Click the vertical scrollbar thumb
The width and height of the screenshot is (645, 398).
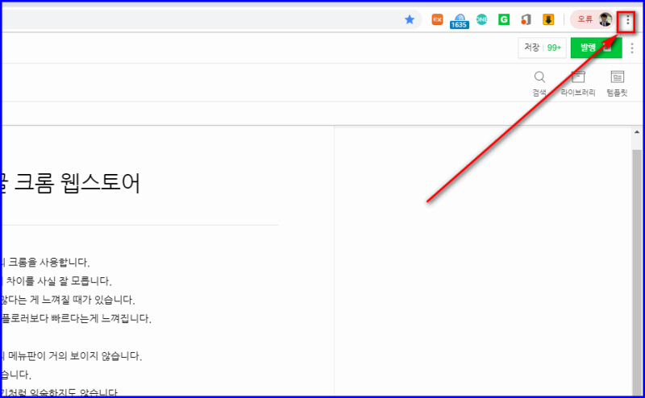[x=637, y=272]
